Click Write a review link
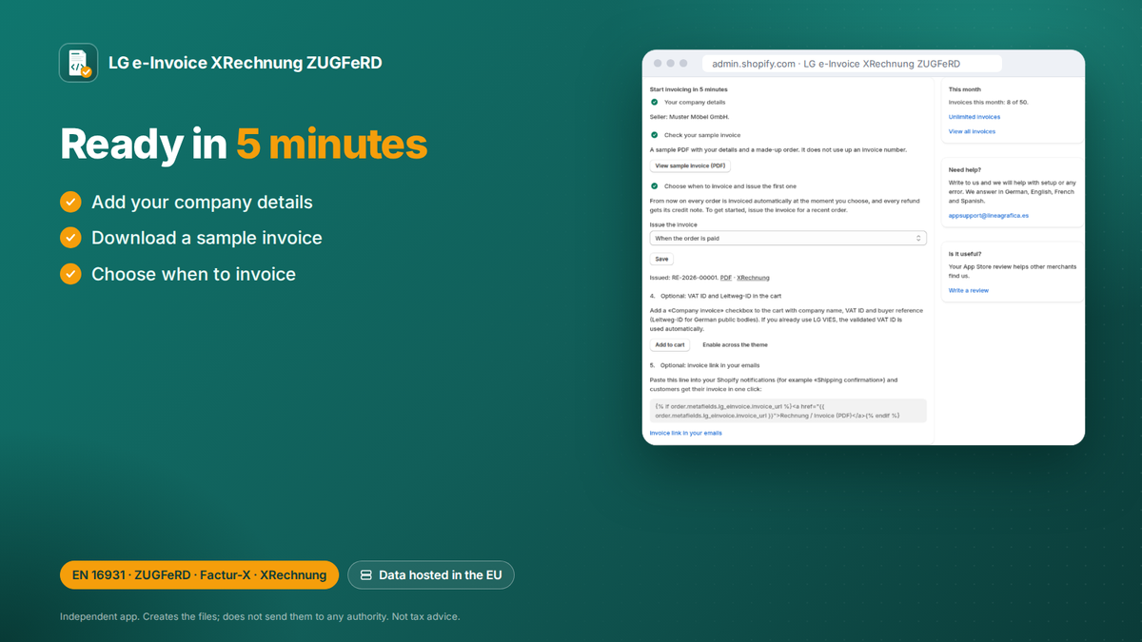The width and height of the screenshot is (1142, 642). pos(969,290)
